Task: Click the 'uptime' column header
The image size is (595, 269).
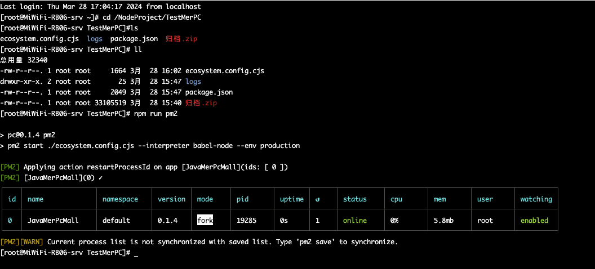Action: click(291, 199)
